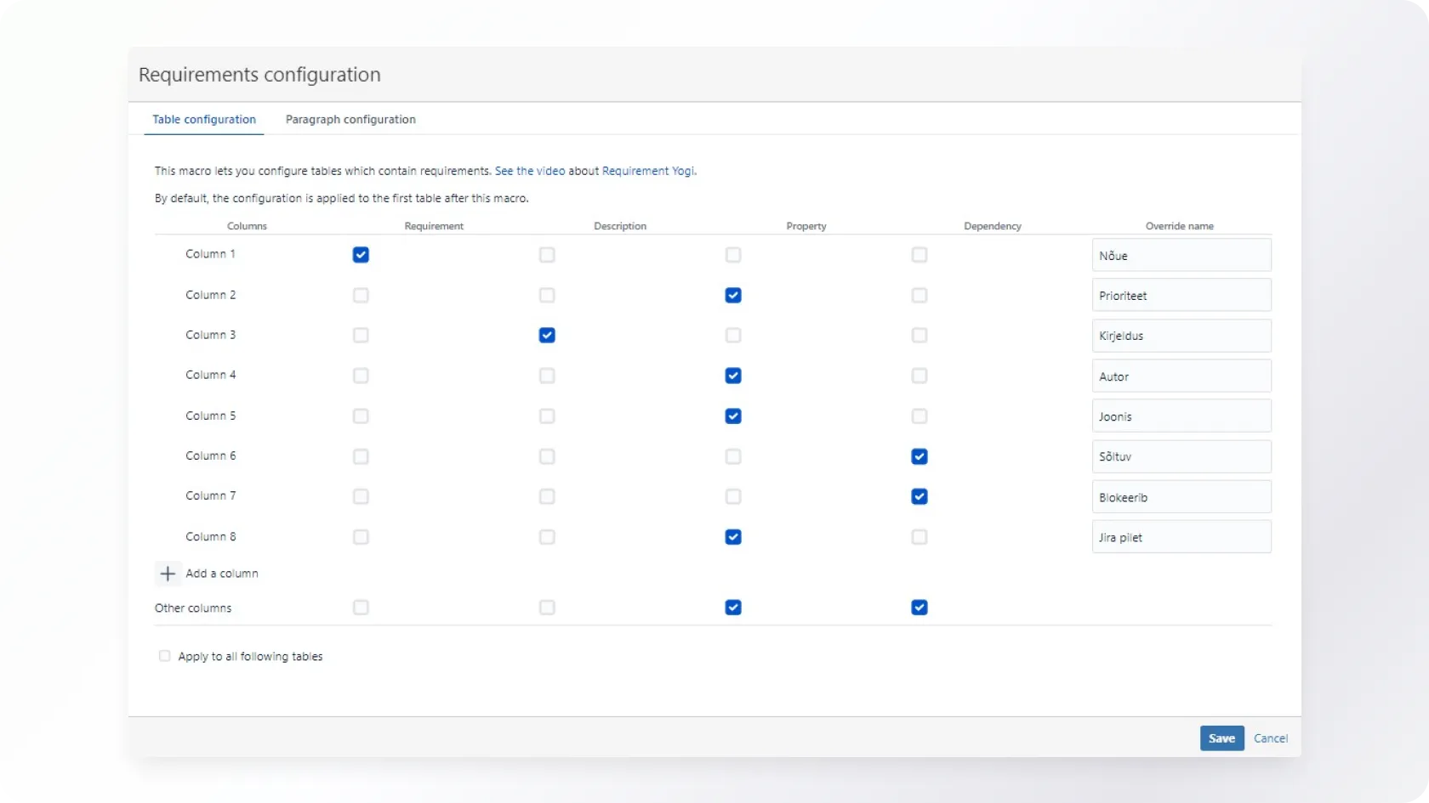Save the requirements configuration
The width and height of the screenshot is (1429, 803).
[x=1221, y=738]
